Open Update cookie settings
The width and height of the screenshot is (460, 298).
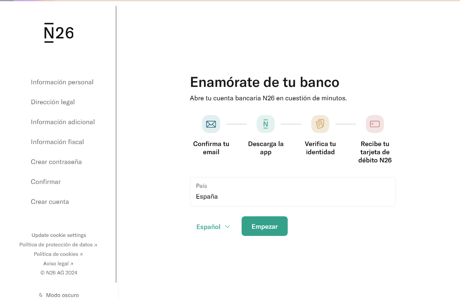[59, 235]
